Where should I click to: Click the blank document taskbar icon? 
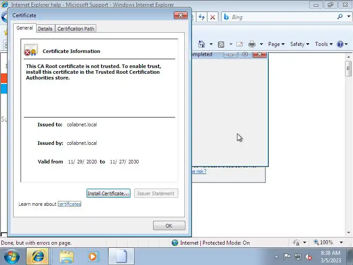coord(121,257)
